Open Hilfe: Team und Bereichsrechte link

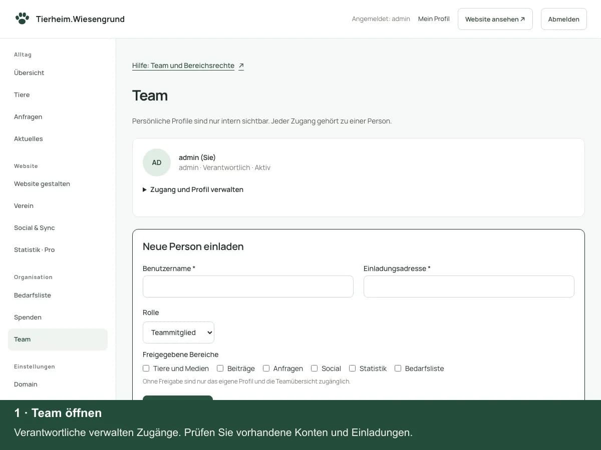click(x=183, y=65)
